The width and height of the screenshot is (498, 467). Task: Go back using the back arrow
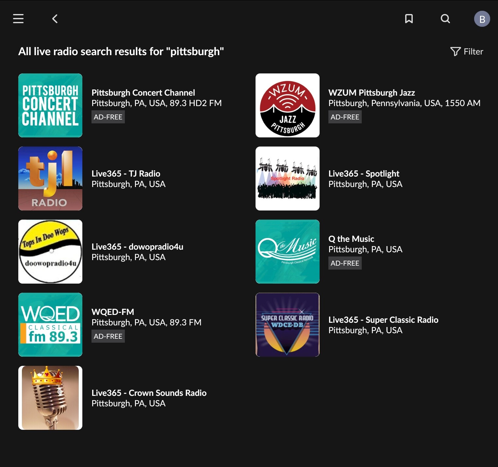click(x=55, y=19)
